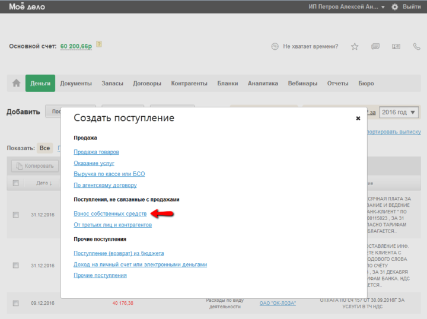427x319 pixels.
Task: Choose 'Поступление (возврат) из бюджета' link
Action: pos(119,253)
